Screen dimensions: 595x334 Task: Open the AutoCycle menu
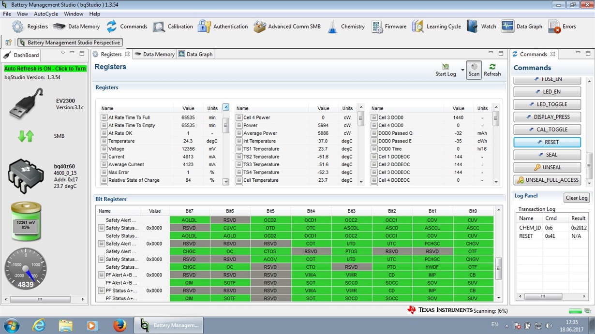(x=46, y=14)
